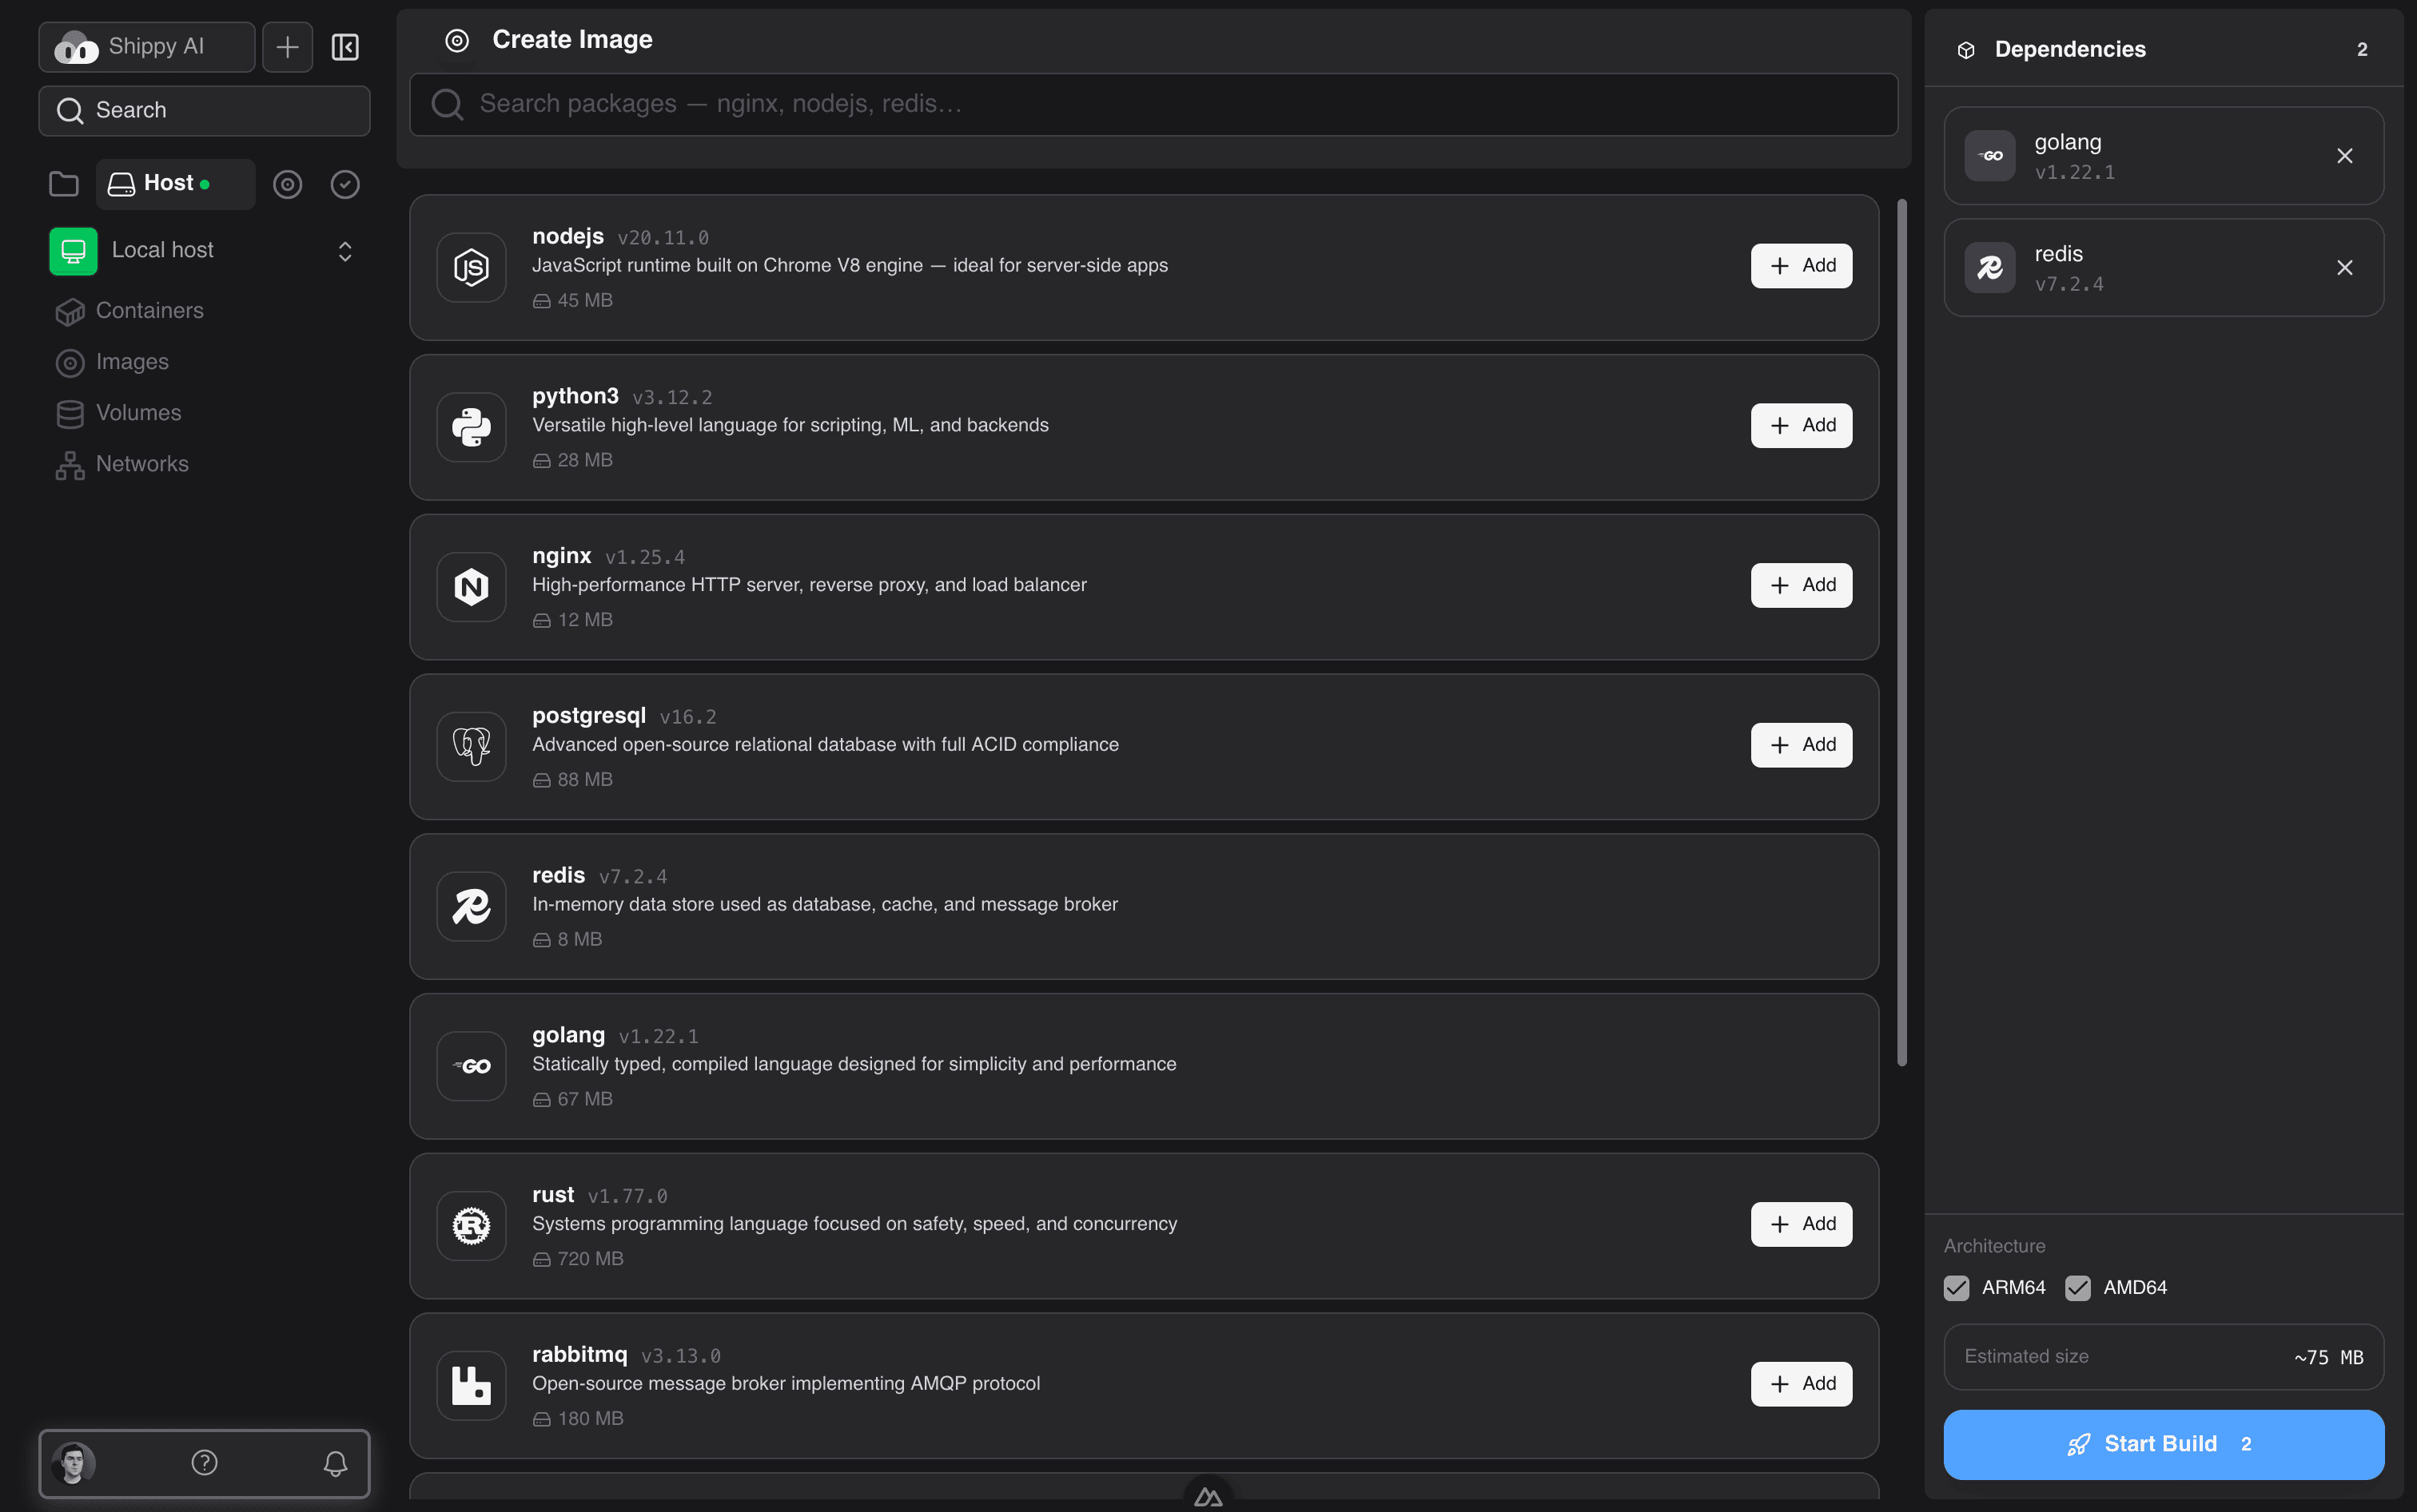Click the nodejs package logo icon

(x=472, y=267)
